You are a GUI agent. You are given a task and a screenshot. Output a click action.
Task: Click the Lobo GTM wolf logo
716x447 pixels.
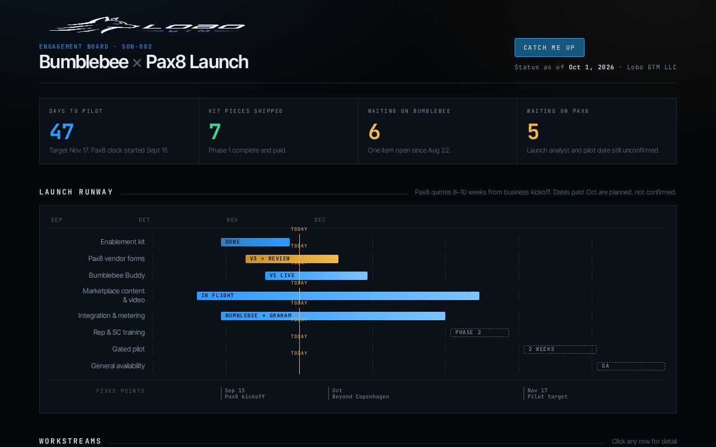(147, 25)
